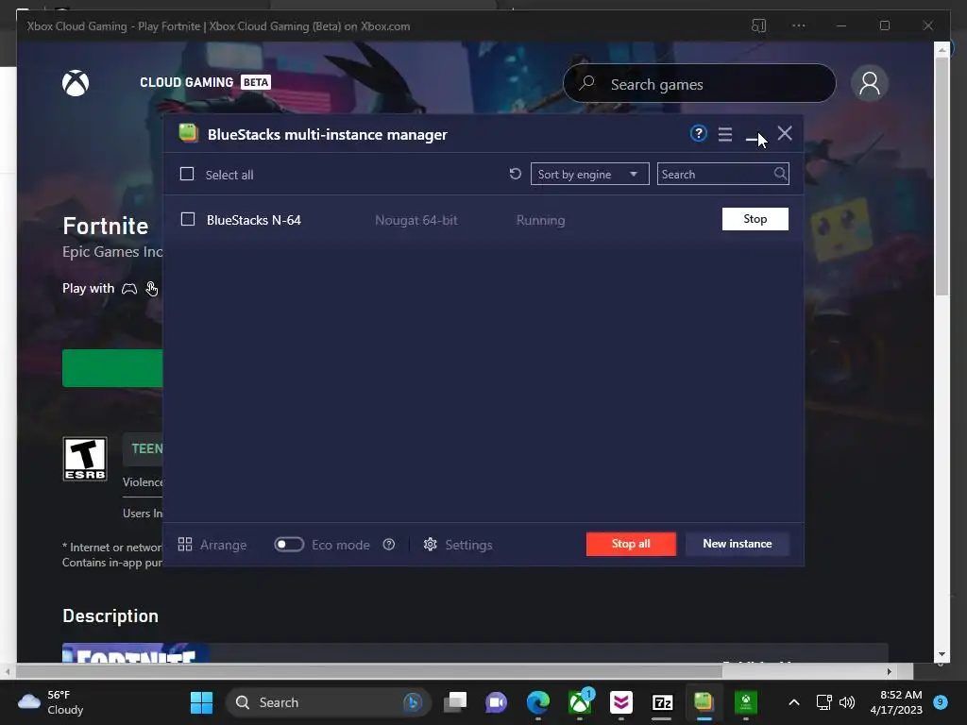Click the BlueStacks N-64 instance name
967x725 pixels.
253,219
